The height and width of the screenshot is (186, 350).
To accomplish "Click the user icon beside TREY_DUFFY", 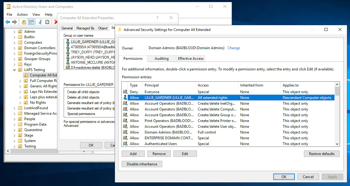I will point(68,52).
